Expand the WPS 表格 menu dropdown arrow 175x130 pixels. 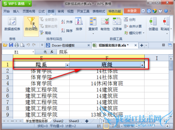(x=29, y=4)
